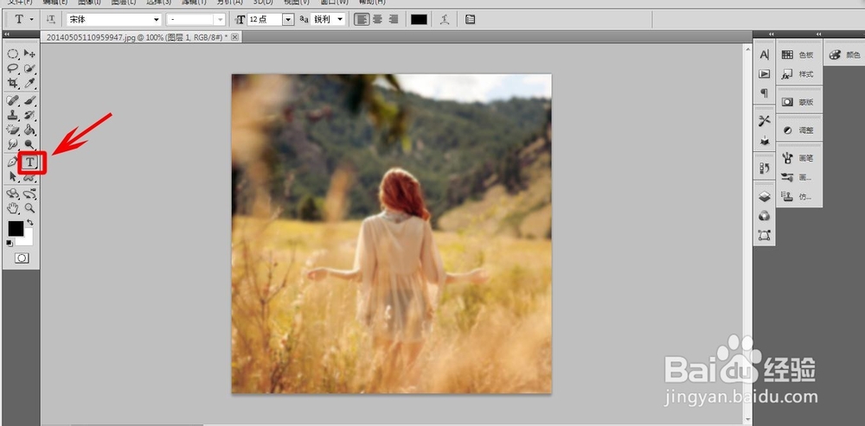Open the Paths panel icon
Image resolution: width=865 pixels, height=426 pixels.
[764, 235]
